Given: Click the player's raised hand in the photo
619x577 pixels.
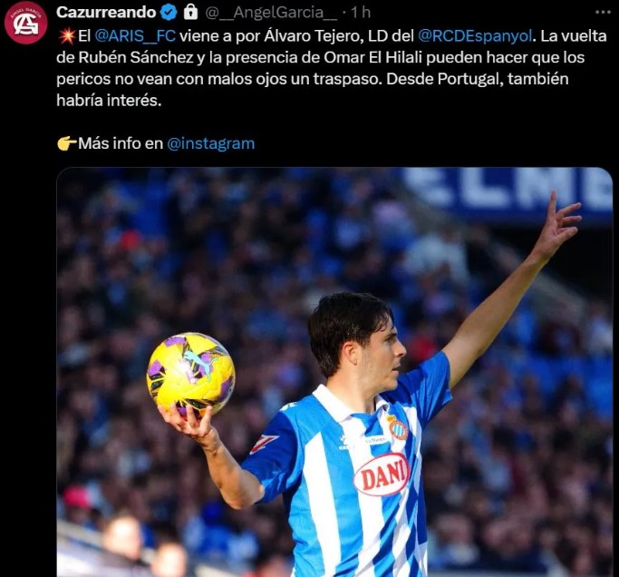Looking at the screenshot, I should [x=560, y=224].
